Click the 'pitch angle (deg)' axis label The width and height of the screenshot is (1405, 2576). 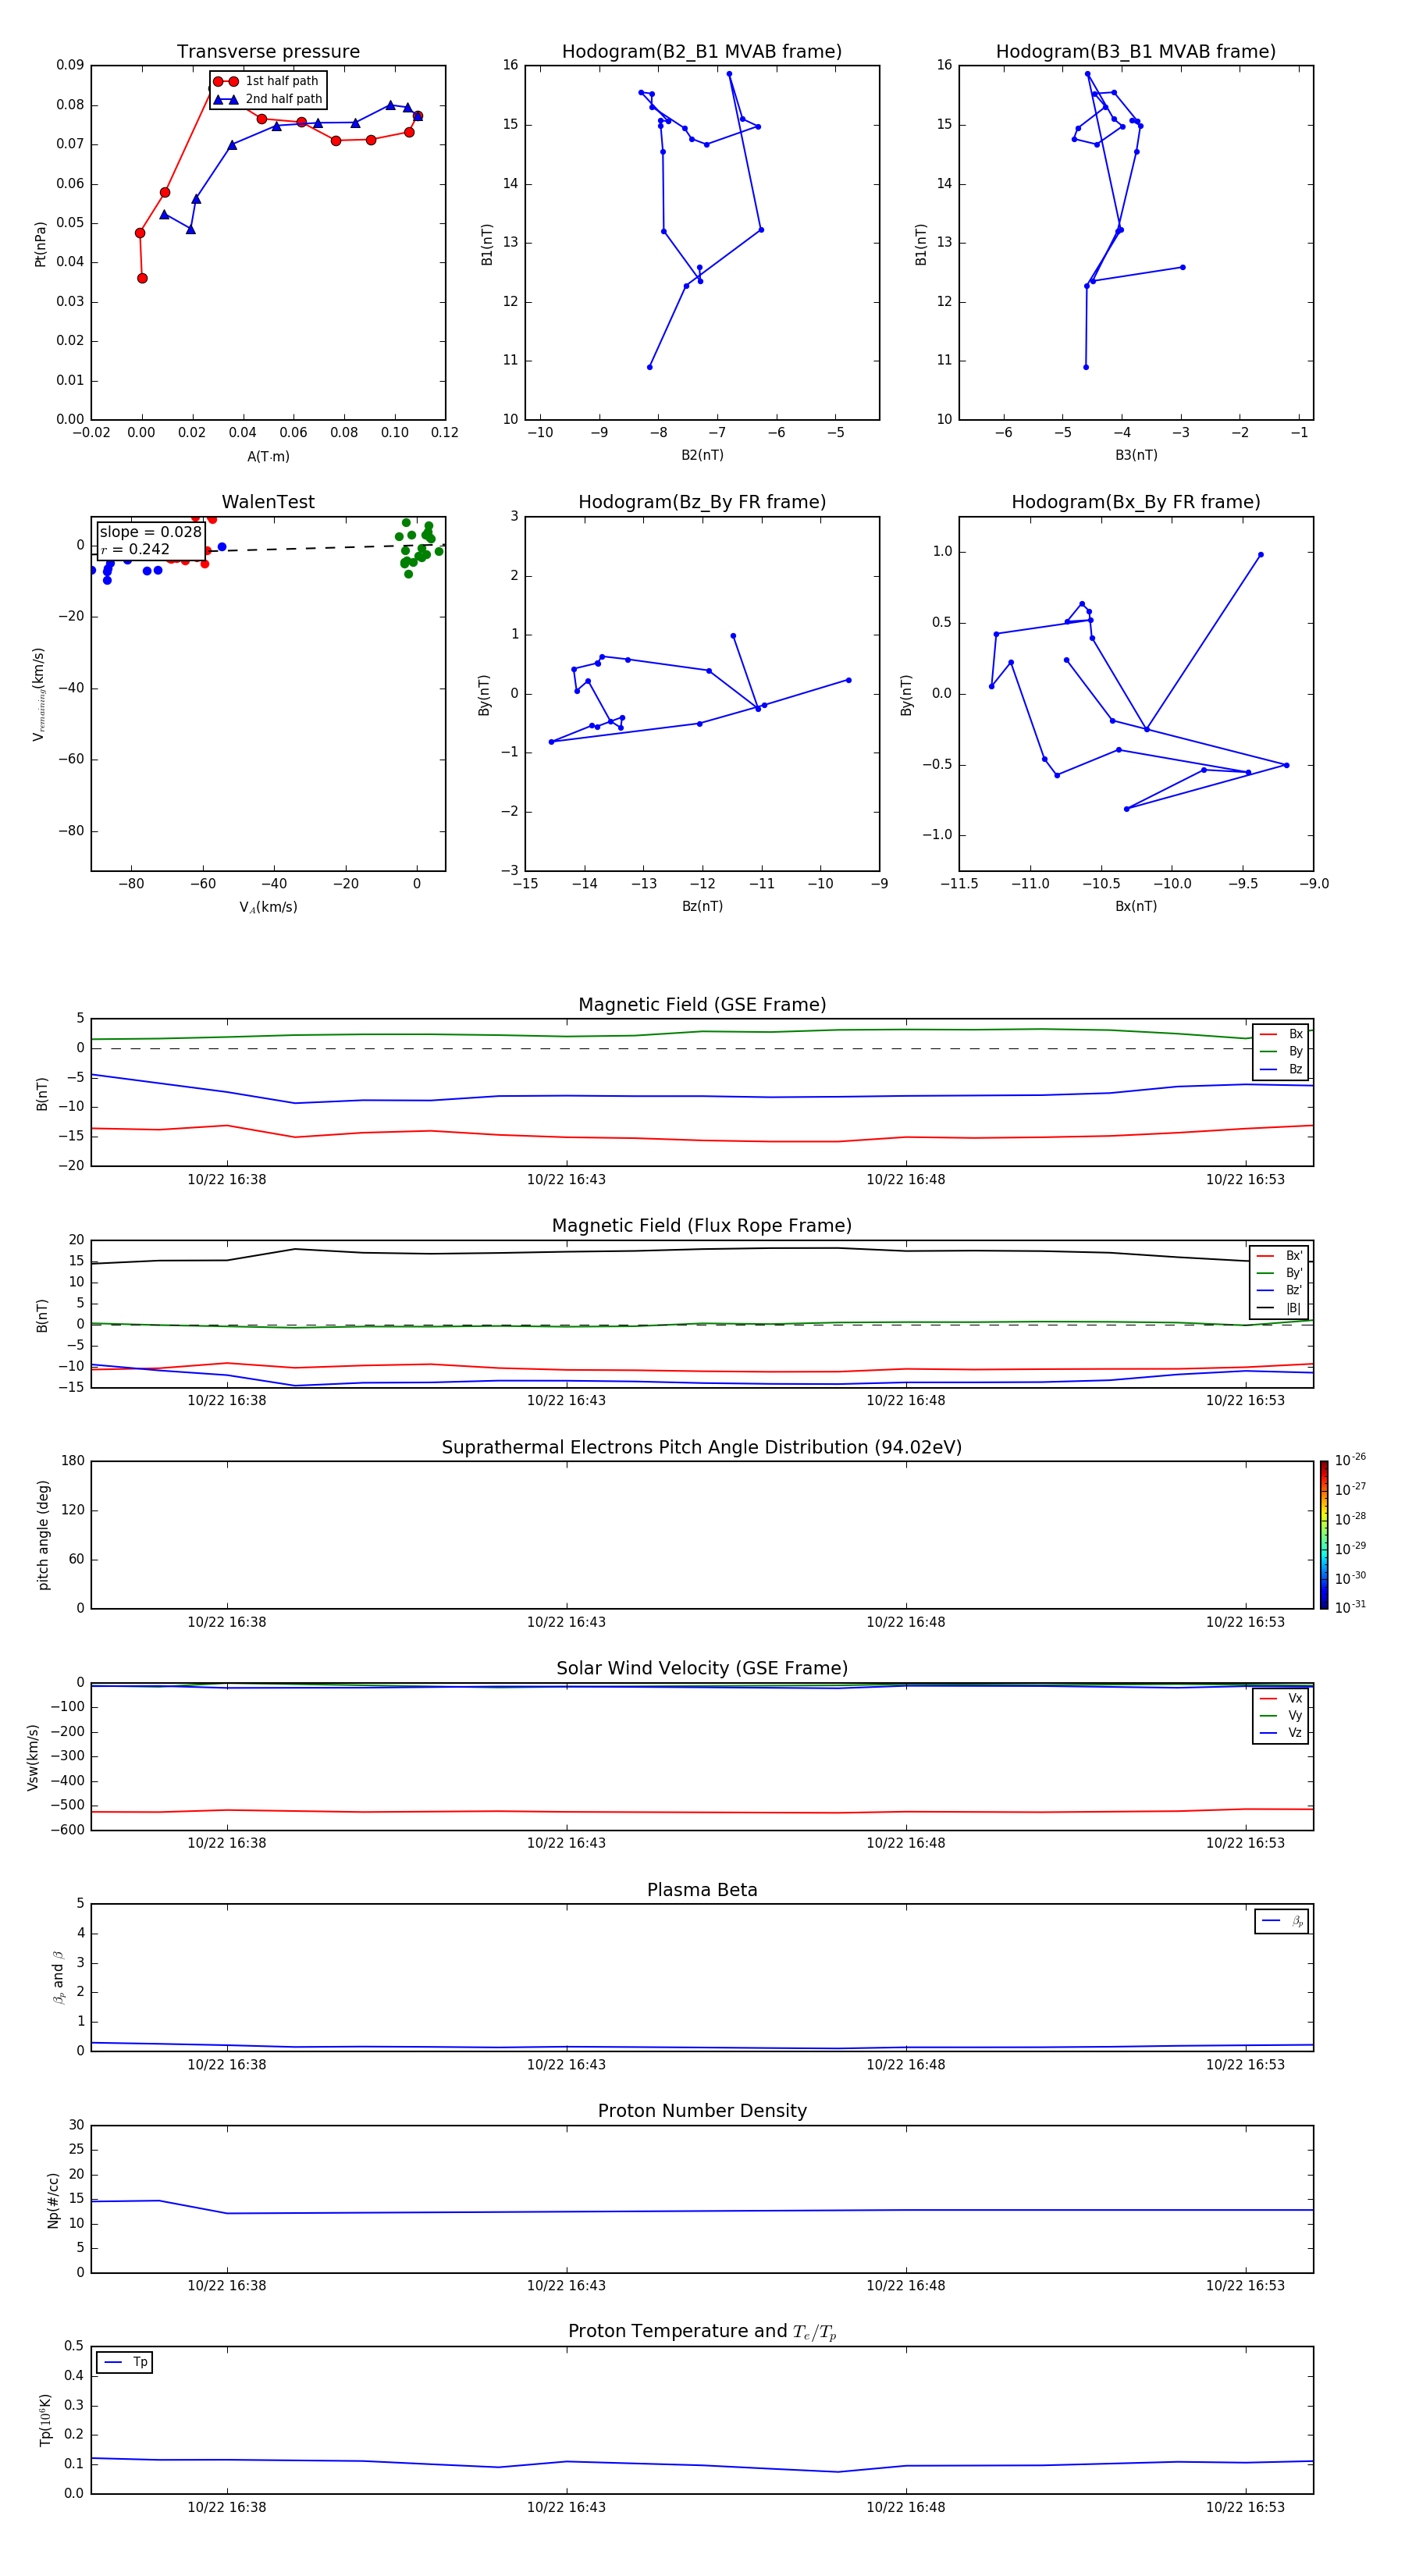click(x=43, y=1535)
